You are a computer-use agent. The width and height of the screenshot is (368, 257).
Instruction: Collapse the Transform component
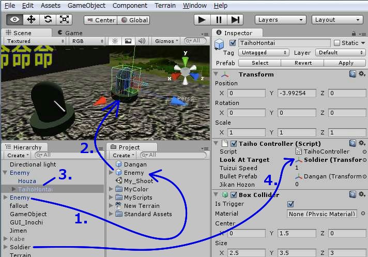click(216, 74)
